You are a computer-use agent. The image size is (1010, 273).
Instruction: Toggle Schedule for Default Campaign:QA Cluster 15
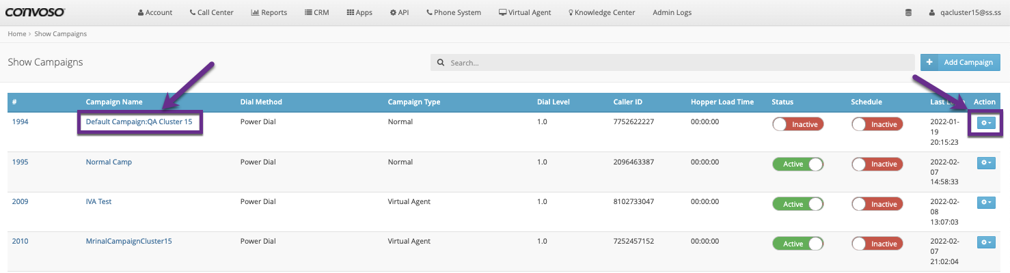pyautogui.click(x=877, y=124)
